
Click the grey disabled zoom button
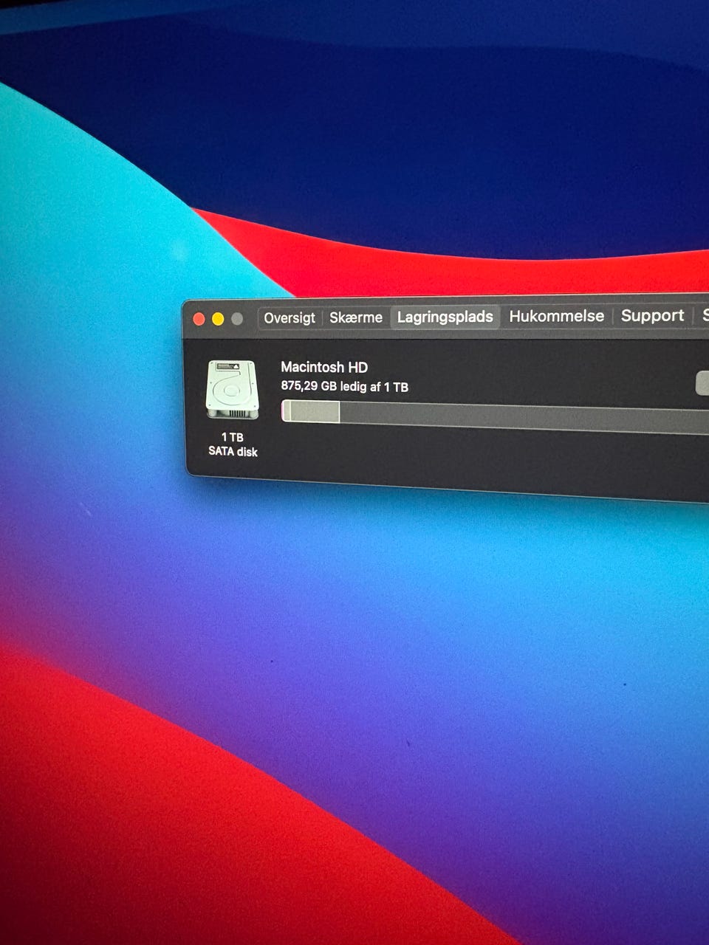(237, 319)
